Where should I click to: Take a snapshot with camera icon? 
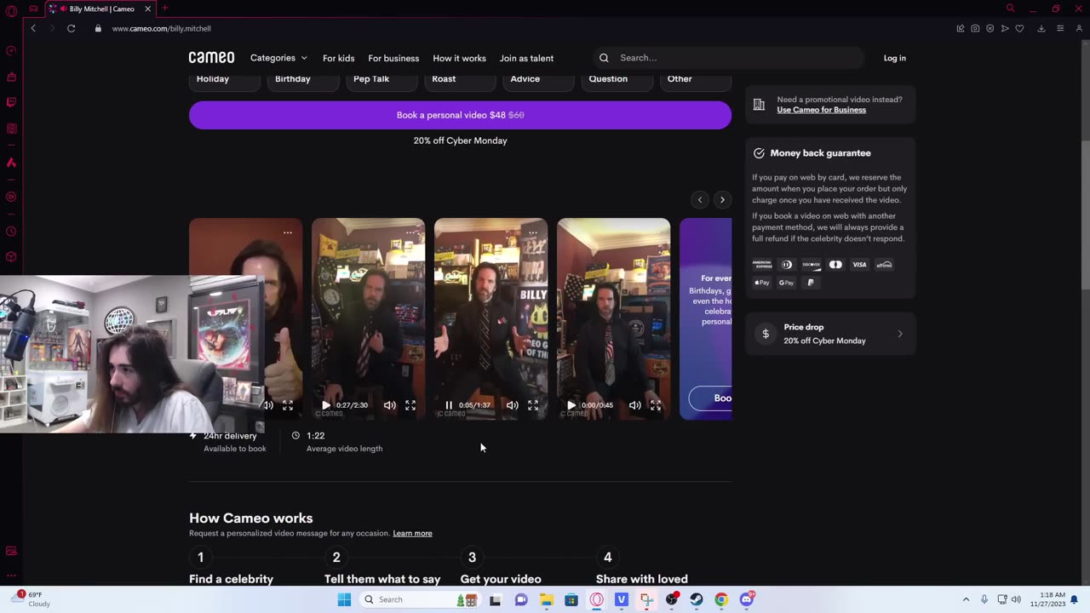pos(975,28)
